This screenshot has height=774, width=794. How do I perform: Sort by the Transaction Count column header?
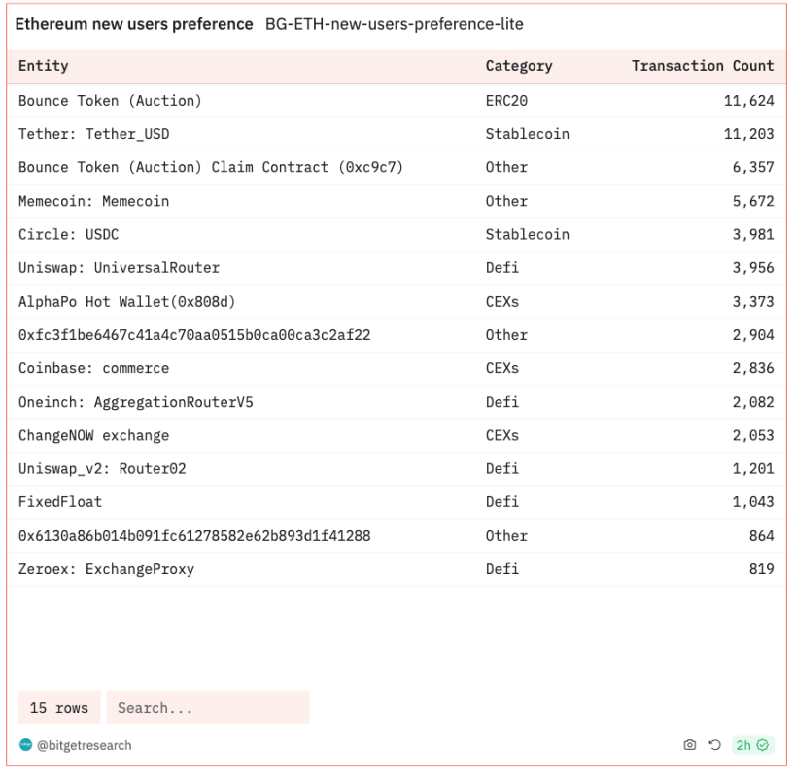point(702,66)
